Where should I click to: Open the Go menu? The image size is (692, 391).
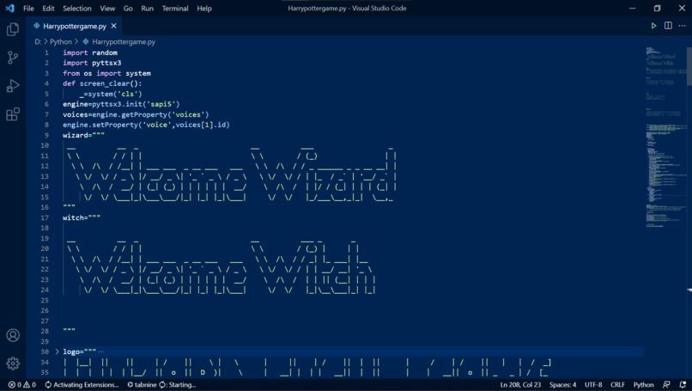coord(128,8)
